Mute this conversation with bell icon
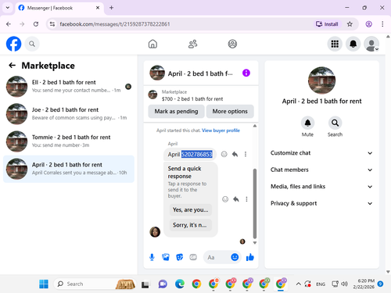The height and width of the screenshot is (293, 391). 307,123
